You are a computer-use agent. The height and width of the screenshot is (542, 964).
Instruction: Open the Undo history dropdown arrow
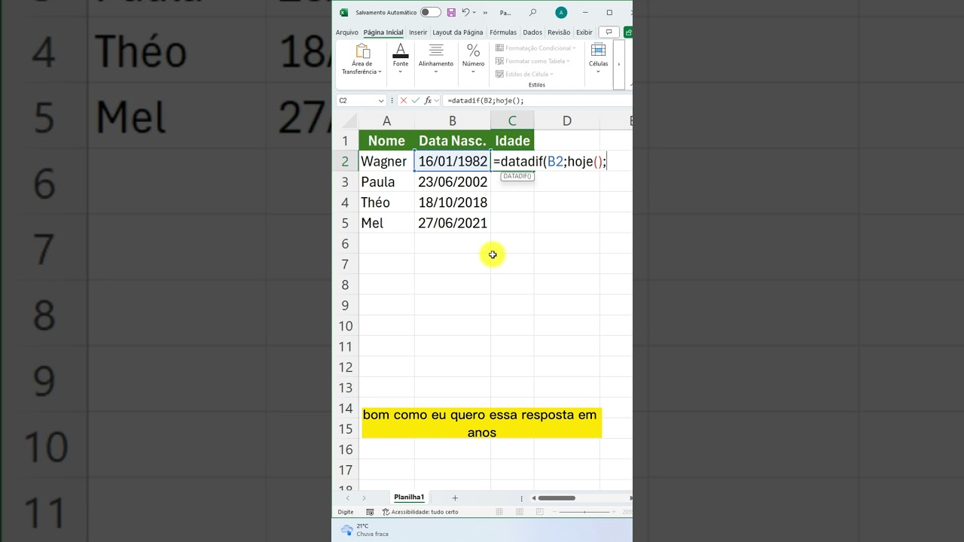coord(474,12)
